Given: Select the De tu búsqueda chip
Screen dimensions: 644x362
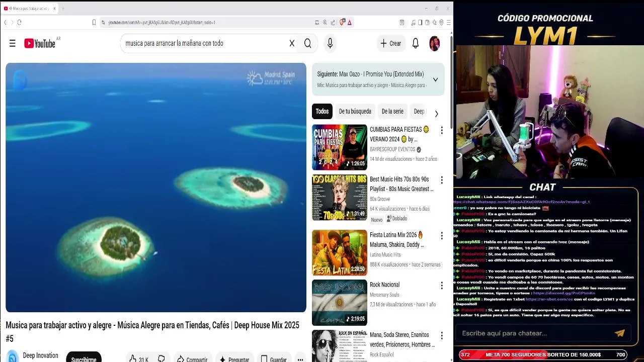Looking at the screenshot, I should [355, 111].
